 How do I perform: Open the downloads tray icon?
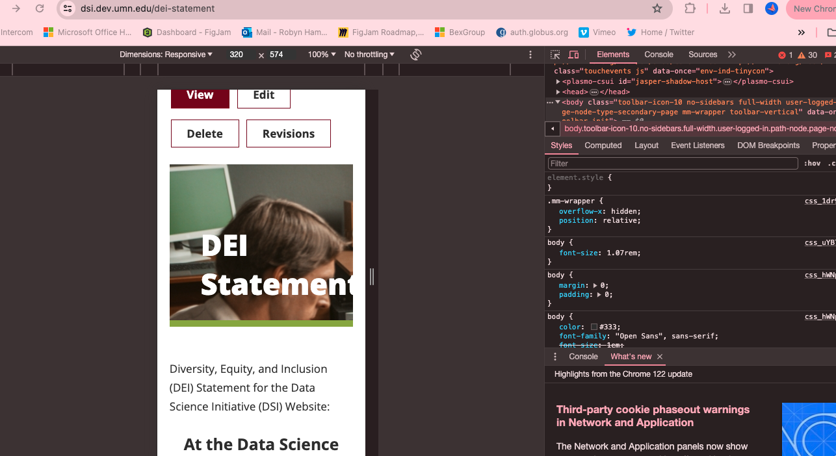pos(725,9)
